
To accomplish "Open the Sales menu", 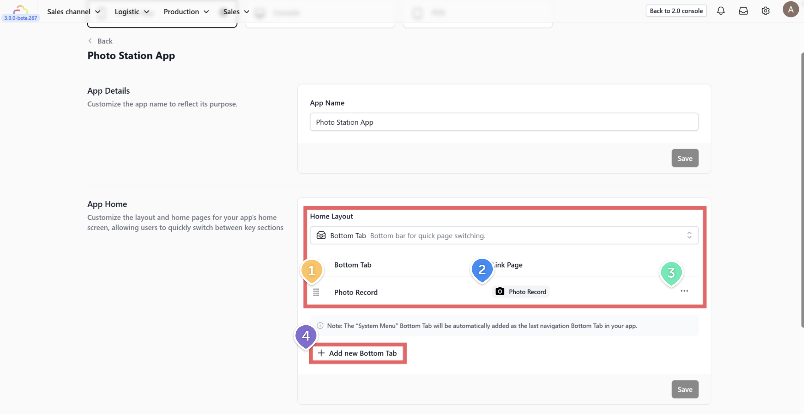I will (x=236, y=12).
